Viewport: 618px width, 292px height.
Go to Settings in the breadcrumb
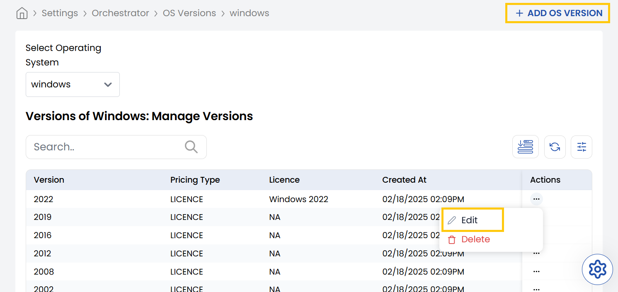60,13
